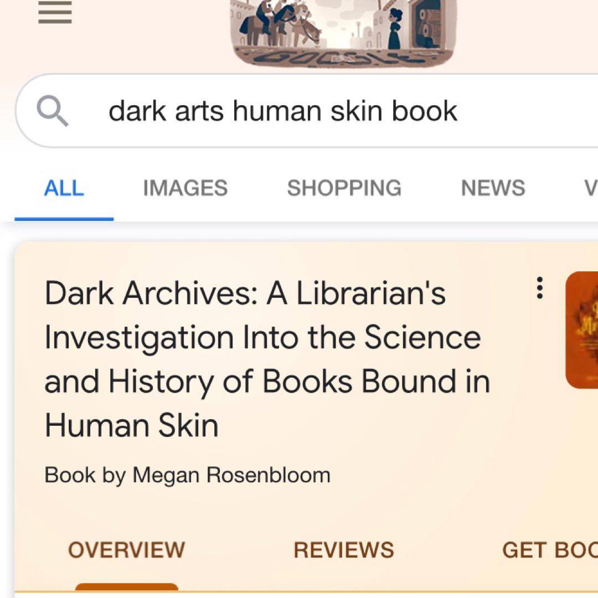598x598 pixels.
Task: Switch to the NEWS tab
Action: [x=493, y=188]
